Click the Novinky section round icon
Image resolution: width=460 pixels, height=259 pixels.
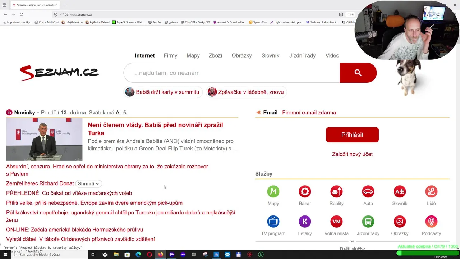click(x=9, y=113)
